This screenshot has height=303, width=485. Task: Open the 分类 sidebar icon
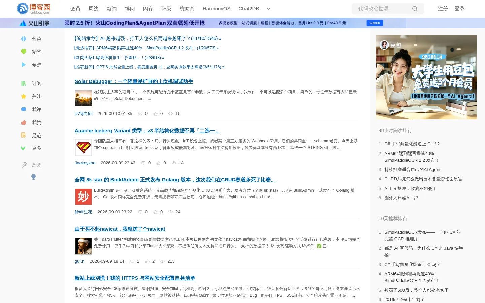pos(24,39)
